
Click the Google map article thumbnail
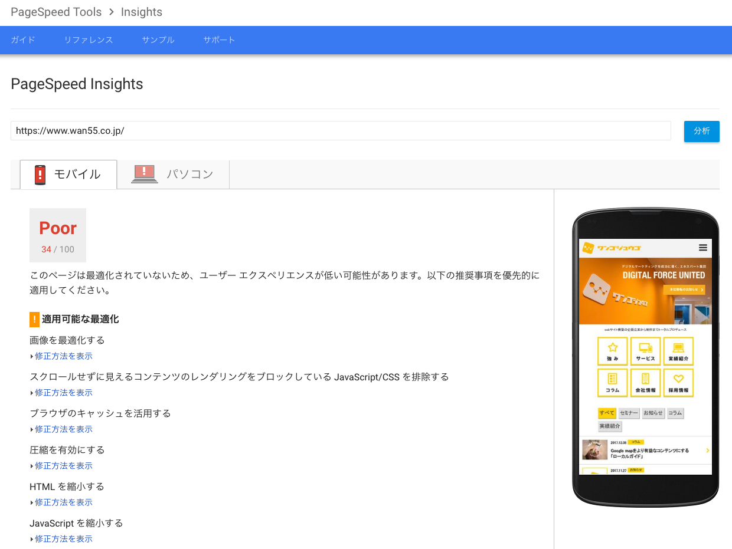pyautogui.click(x=594, y=450)
